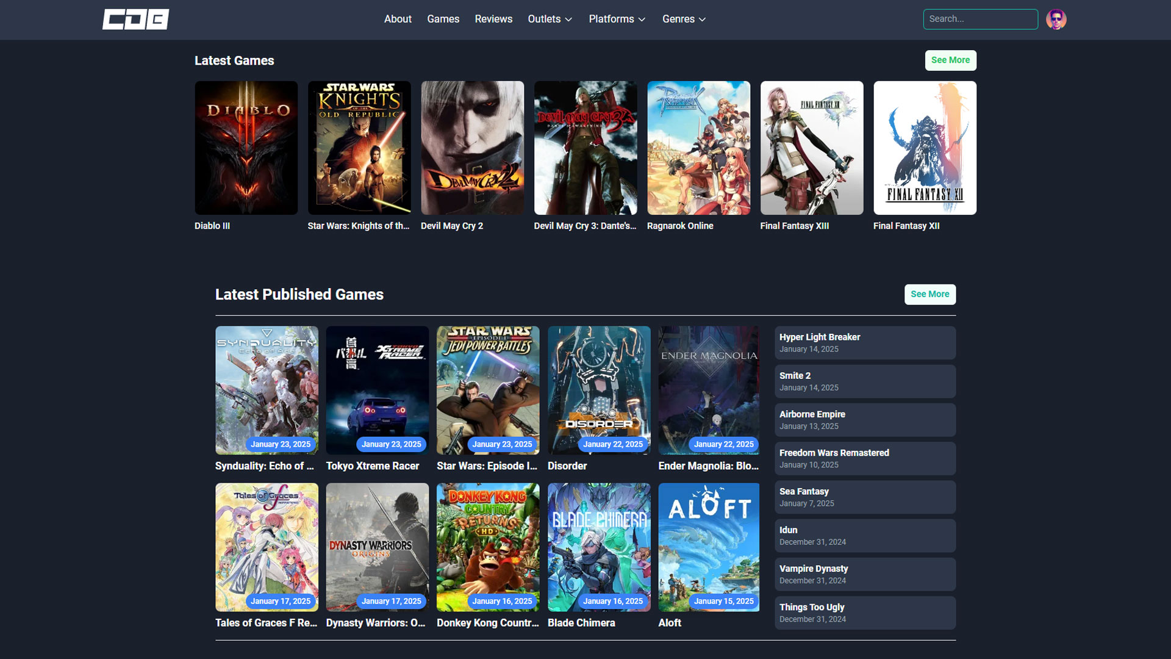Viewport: 1171px width, 659px height.
Task: Click the Diablo III title link
Action: click(x=212, y=226)
